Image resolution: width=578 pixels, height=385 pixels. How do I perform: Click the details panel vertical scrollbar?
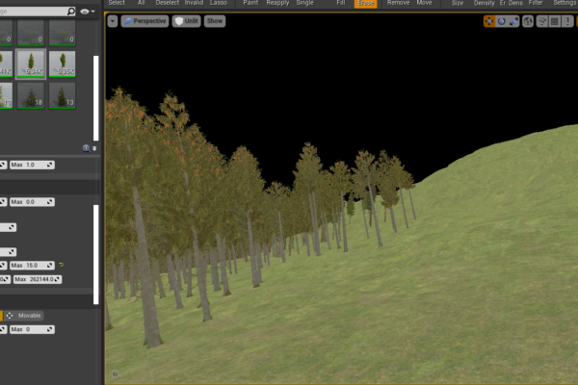[95, 254]
